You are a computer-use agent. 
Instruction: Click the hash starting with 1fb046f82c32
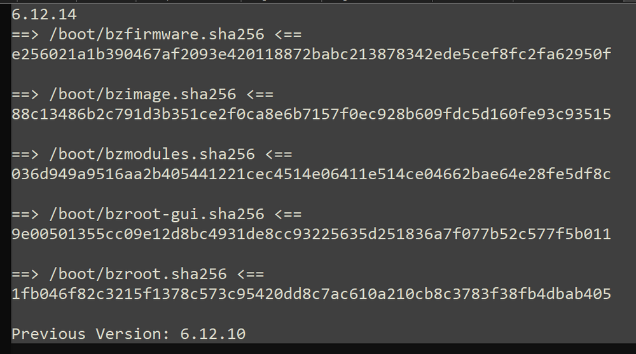tap(311, 294)
